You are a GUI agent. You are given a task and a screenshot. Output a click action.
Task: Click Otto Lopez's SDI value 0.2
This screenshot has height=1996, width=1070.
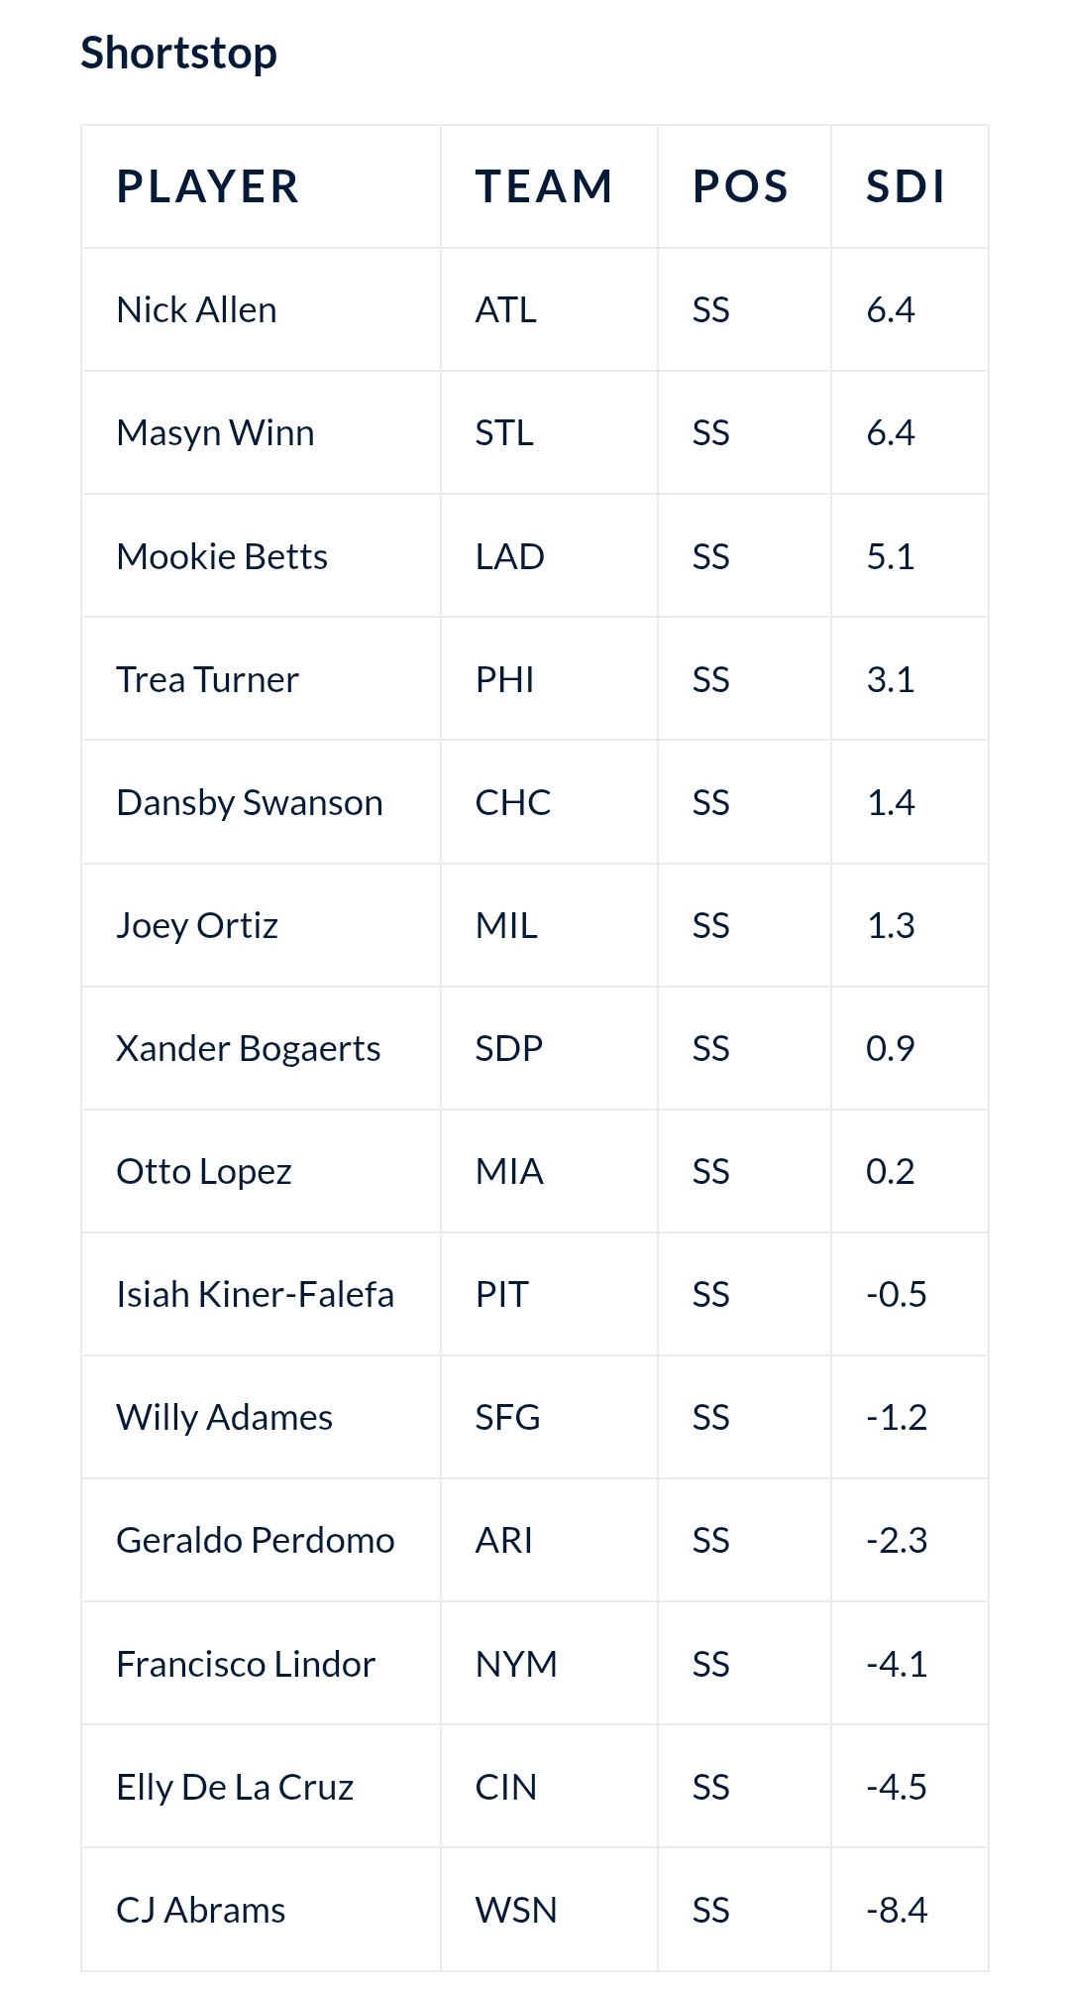[891, 1172]
